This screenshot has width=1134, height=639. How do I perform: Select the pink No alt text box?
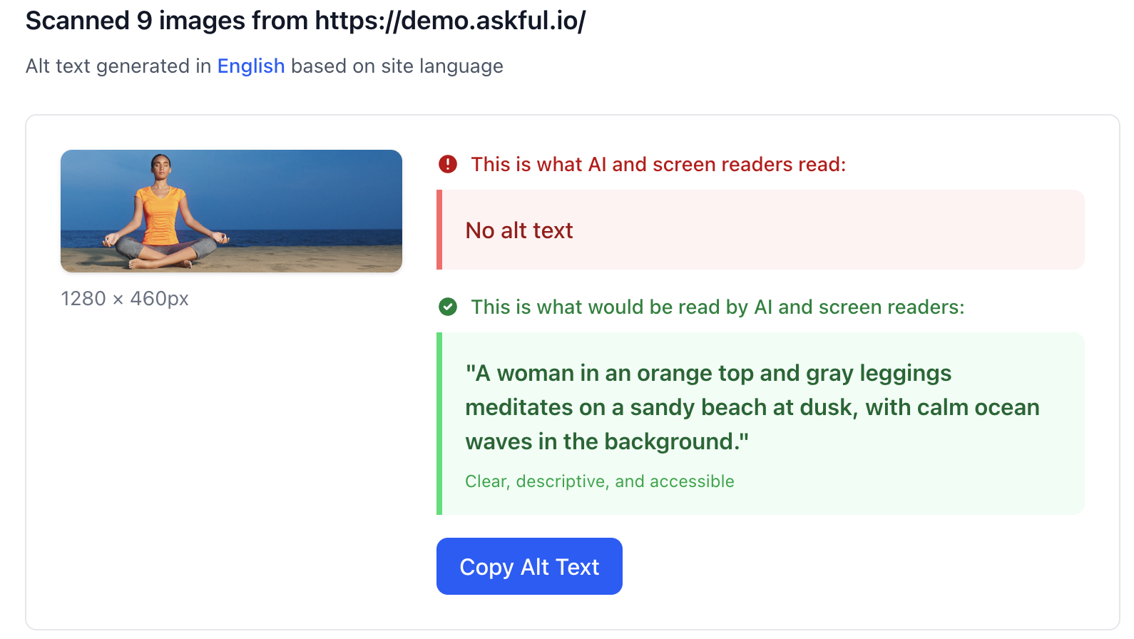pyautogui.click(x=760, y=230)
